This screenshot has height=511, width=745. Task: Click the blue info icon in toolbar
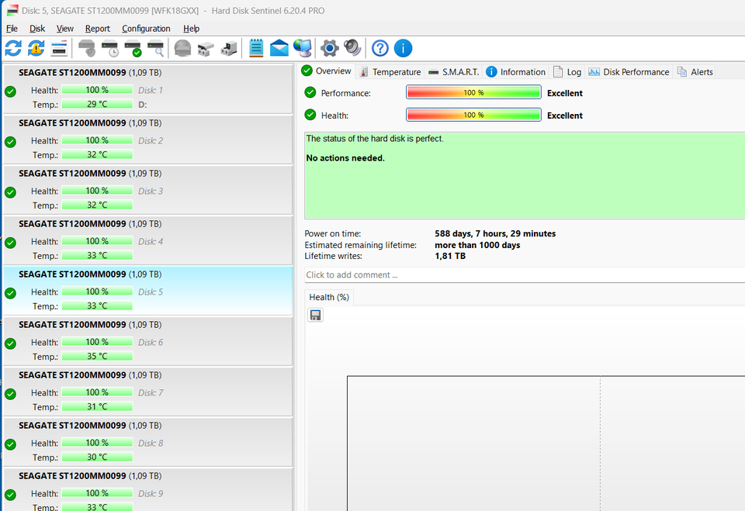pos(403,48)
